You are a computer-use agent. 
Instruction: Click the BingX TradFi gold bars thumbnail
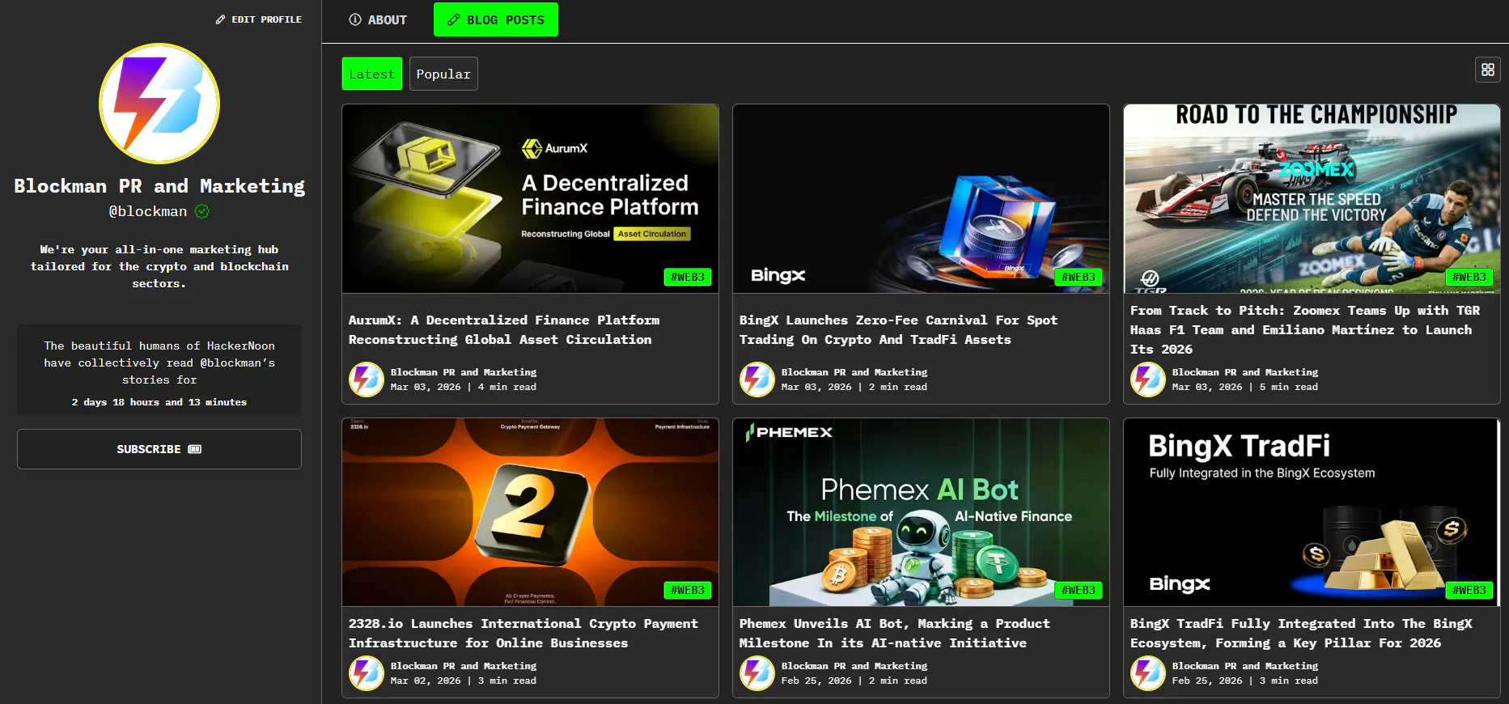[1312, 512]
